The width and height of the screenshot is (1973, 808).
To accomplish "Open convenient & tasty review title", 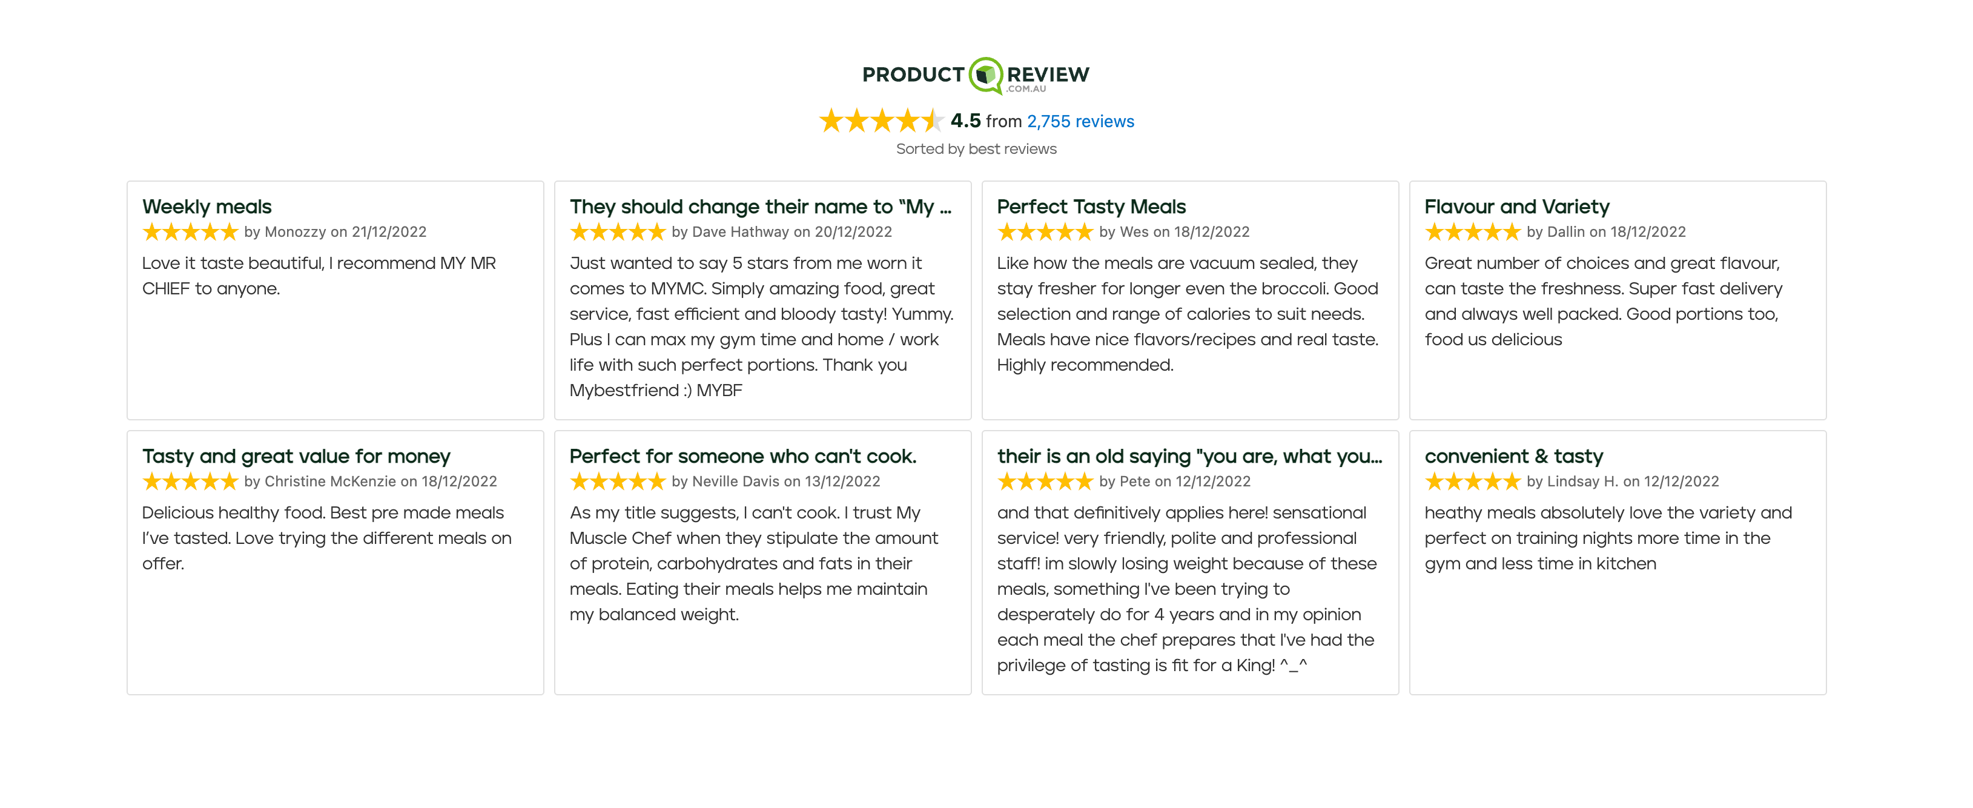I will coord(1513,455).
